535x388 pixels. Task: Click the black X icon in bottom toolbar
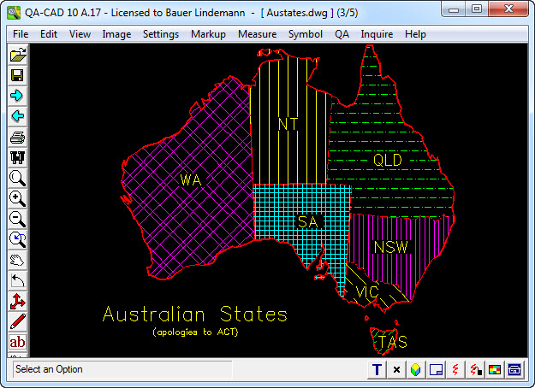[x=396, y=369]
